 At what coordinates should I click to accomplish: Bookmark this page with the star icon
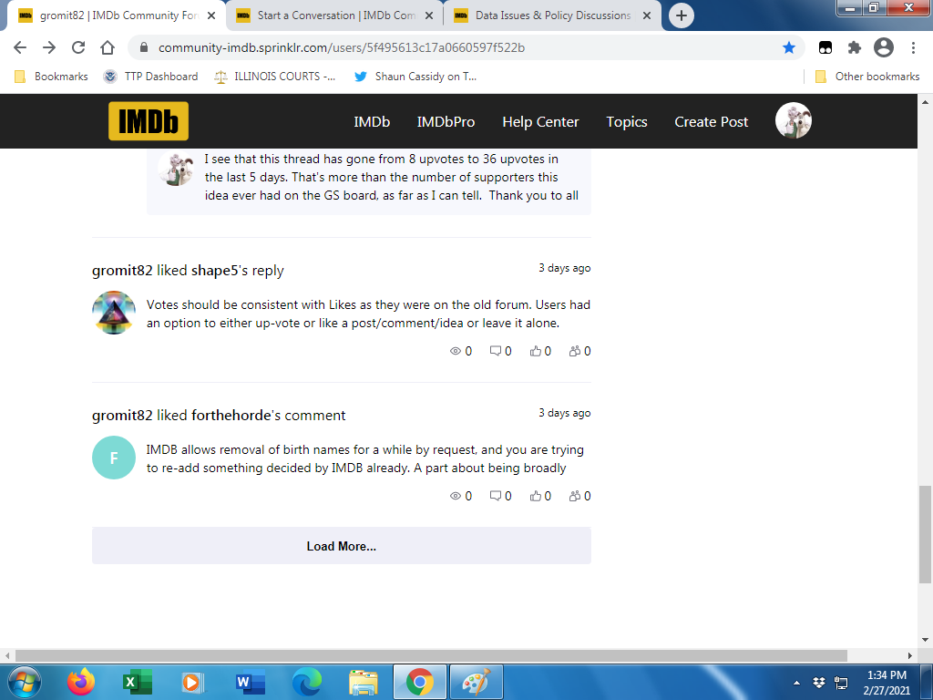click(x=789, y=47)
